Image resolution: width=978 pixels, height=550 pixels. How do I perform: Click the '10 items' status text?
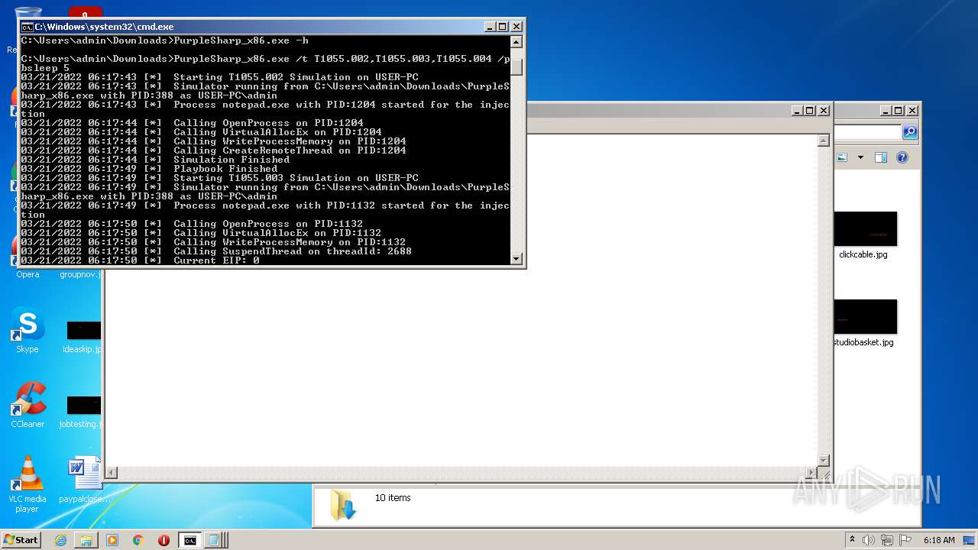(393, 498)
